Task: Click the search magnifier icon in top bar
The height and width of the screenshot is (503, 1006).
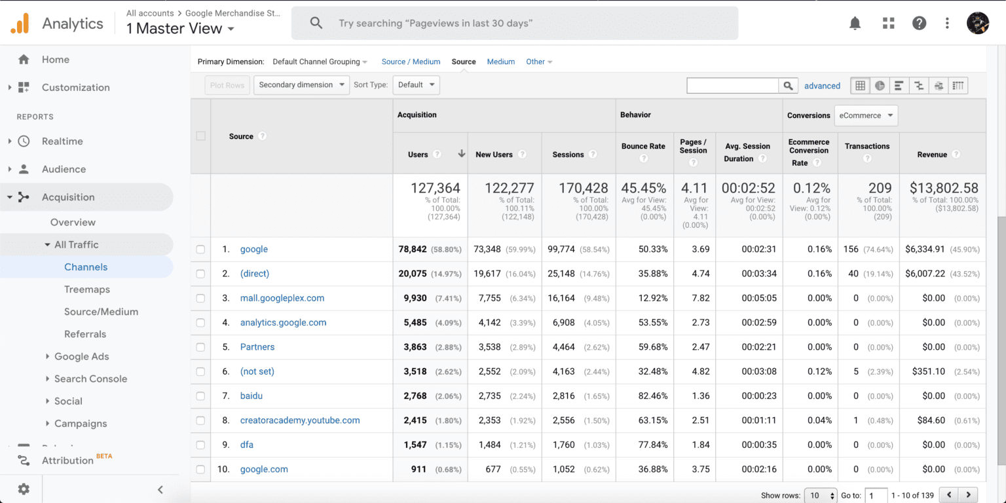Action: pyautogui.click(x=316, y=24)
